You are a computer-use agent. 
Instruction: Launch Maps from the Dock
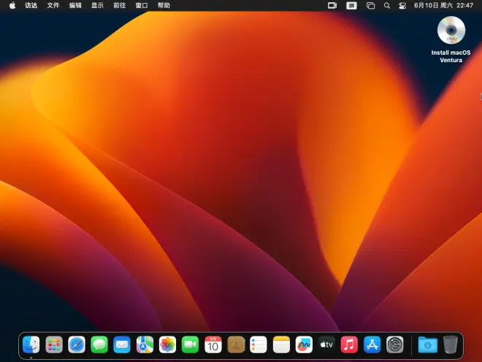pos(145,344)
